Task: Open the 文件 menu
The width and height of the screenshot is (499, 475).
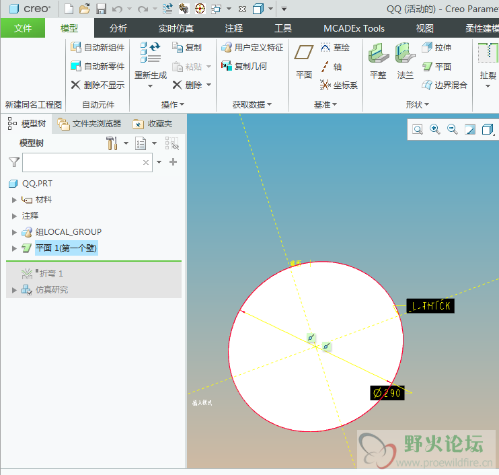Action: (x=23, y=28)
